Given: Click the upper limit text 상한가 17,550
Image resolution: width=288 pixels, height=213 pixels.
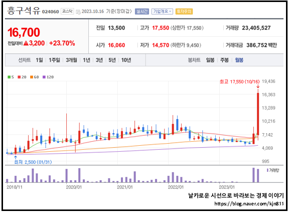Looking at the screenshot, I should [x=187, y=28].
